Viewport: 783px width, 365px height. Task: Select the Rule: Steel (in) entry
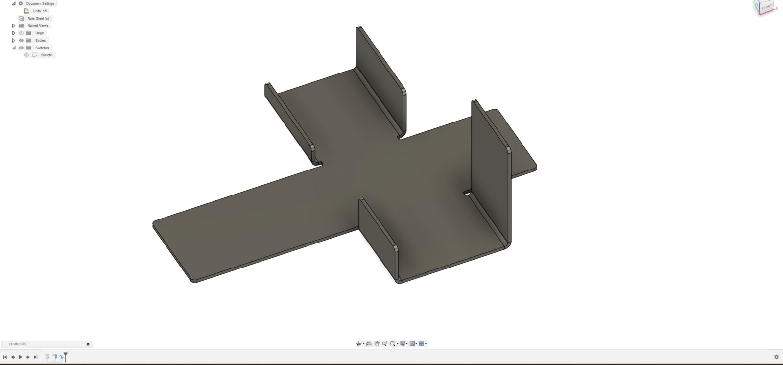(38, 18)
